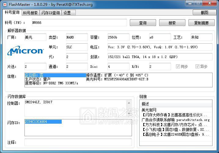The width and height of the screenshot is (219, 153).
Task: Click the 电压 field showing Vcc 3.3V
Action: pos(160,47)
